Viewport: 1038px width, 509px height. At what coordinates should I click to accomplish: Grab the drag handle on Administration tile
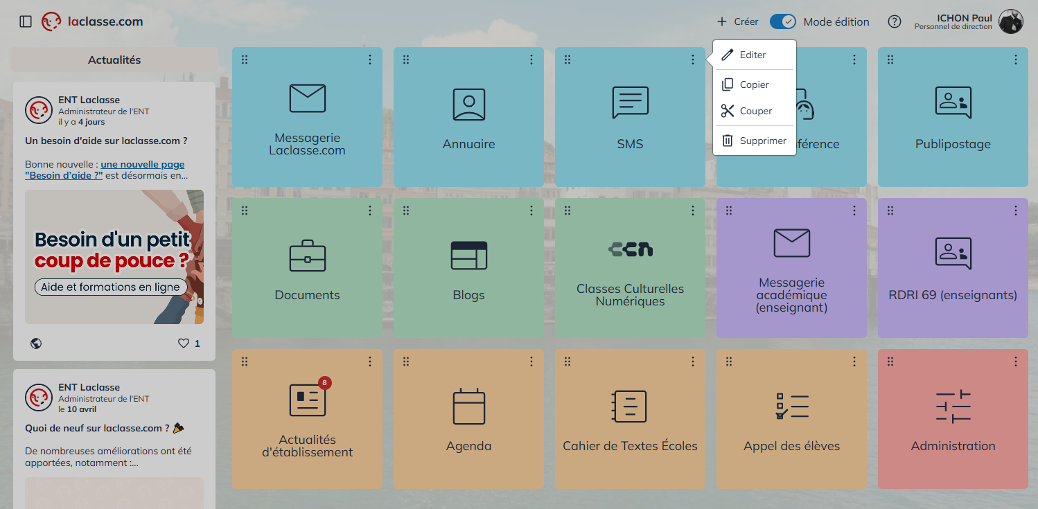click(890, 361)
